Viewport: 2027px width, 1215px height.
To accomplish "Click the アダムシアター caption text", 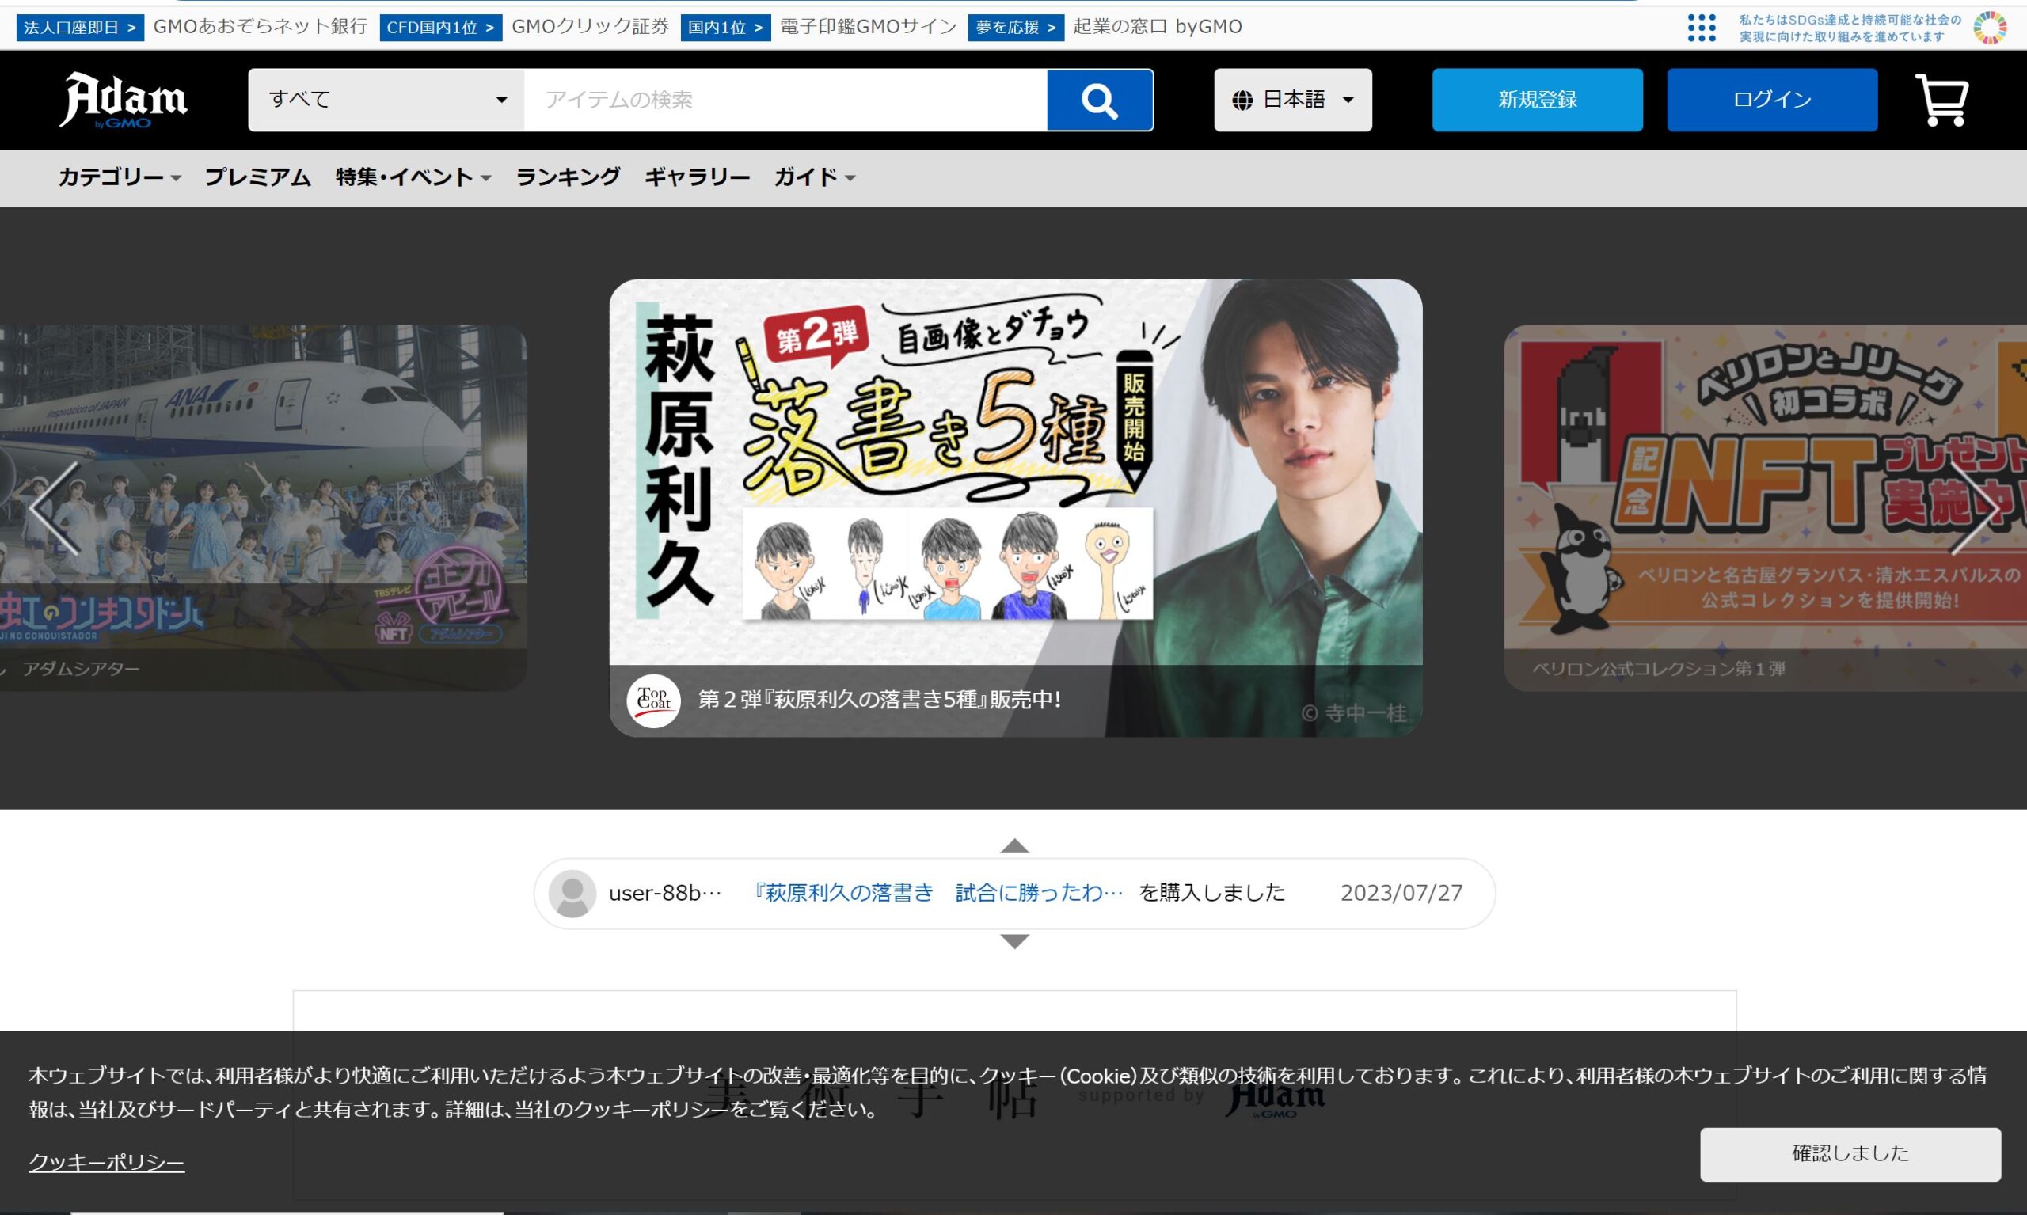I will click(81, 669).
